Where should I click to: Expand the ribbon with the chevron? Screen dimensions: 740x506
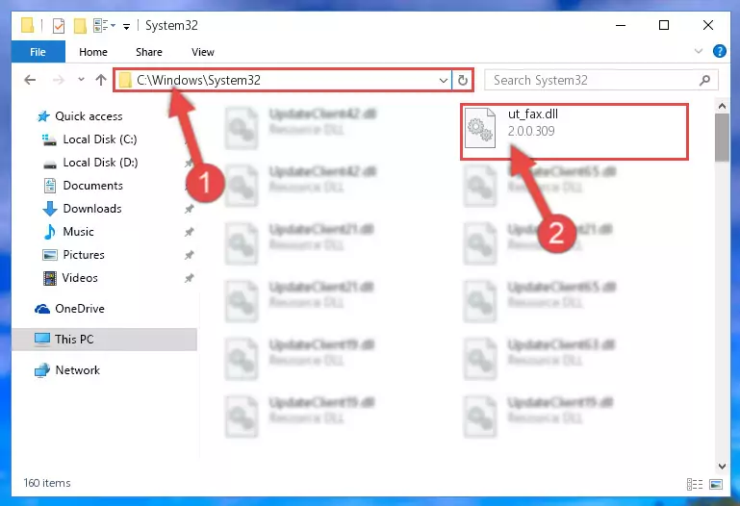coord(698,51)
